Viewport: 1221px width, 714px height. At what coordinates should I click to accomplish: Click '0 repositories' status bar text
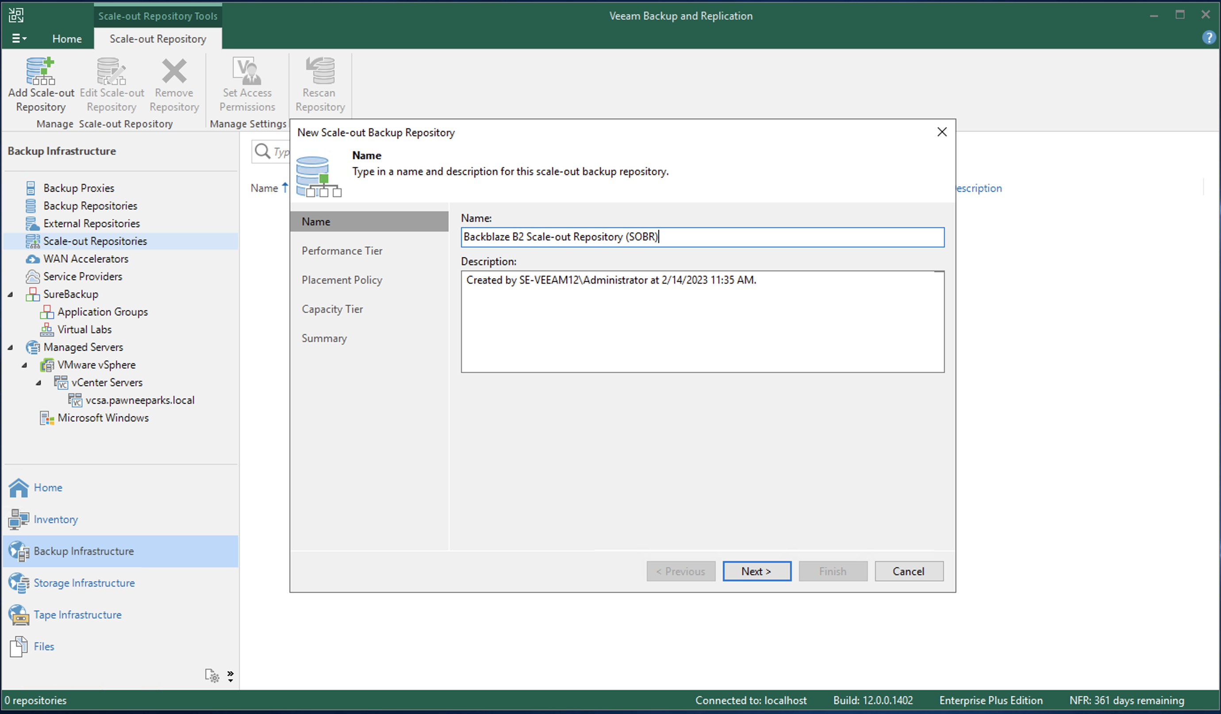pos(36,700)
